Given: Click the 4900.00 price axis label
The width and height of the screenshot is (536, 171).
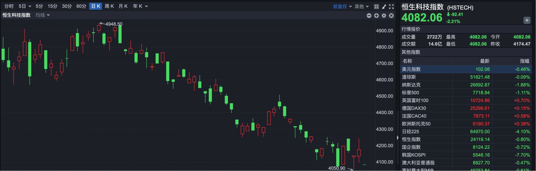Looking at the screenshot, I should point(384,31).
